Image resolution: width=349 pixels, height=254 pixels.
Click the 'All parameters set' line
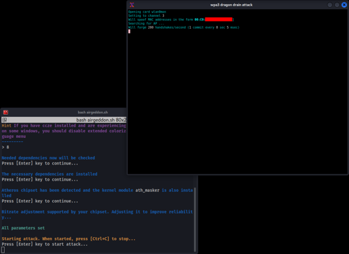pyautogui.click(x=23, y=228)
